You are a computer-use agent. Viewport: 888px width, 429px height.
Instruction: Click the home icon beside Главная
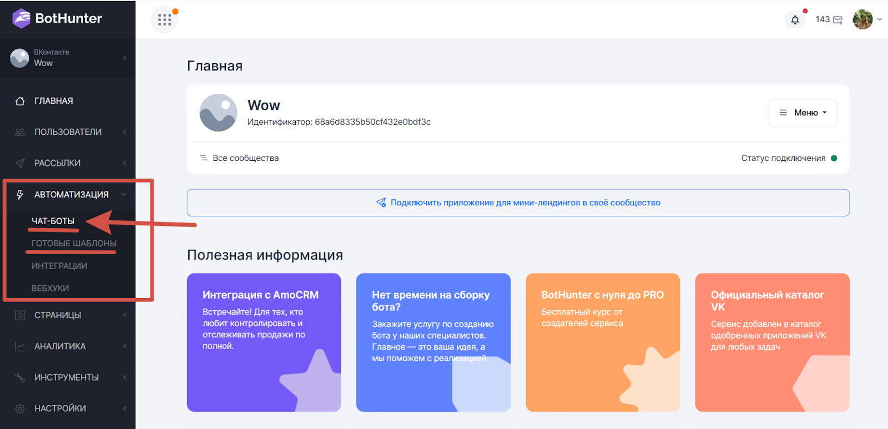20,101
